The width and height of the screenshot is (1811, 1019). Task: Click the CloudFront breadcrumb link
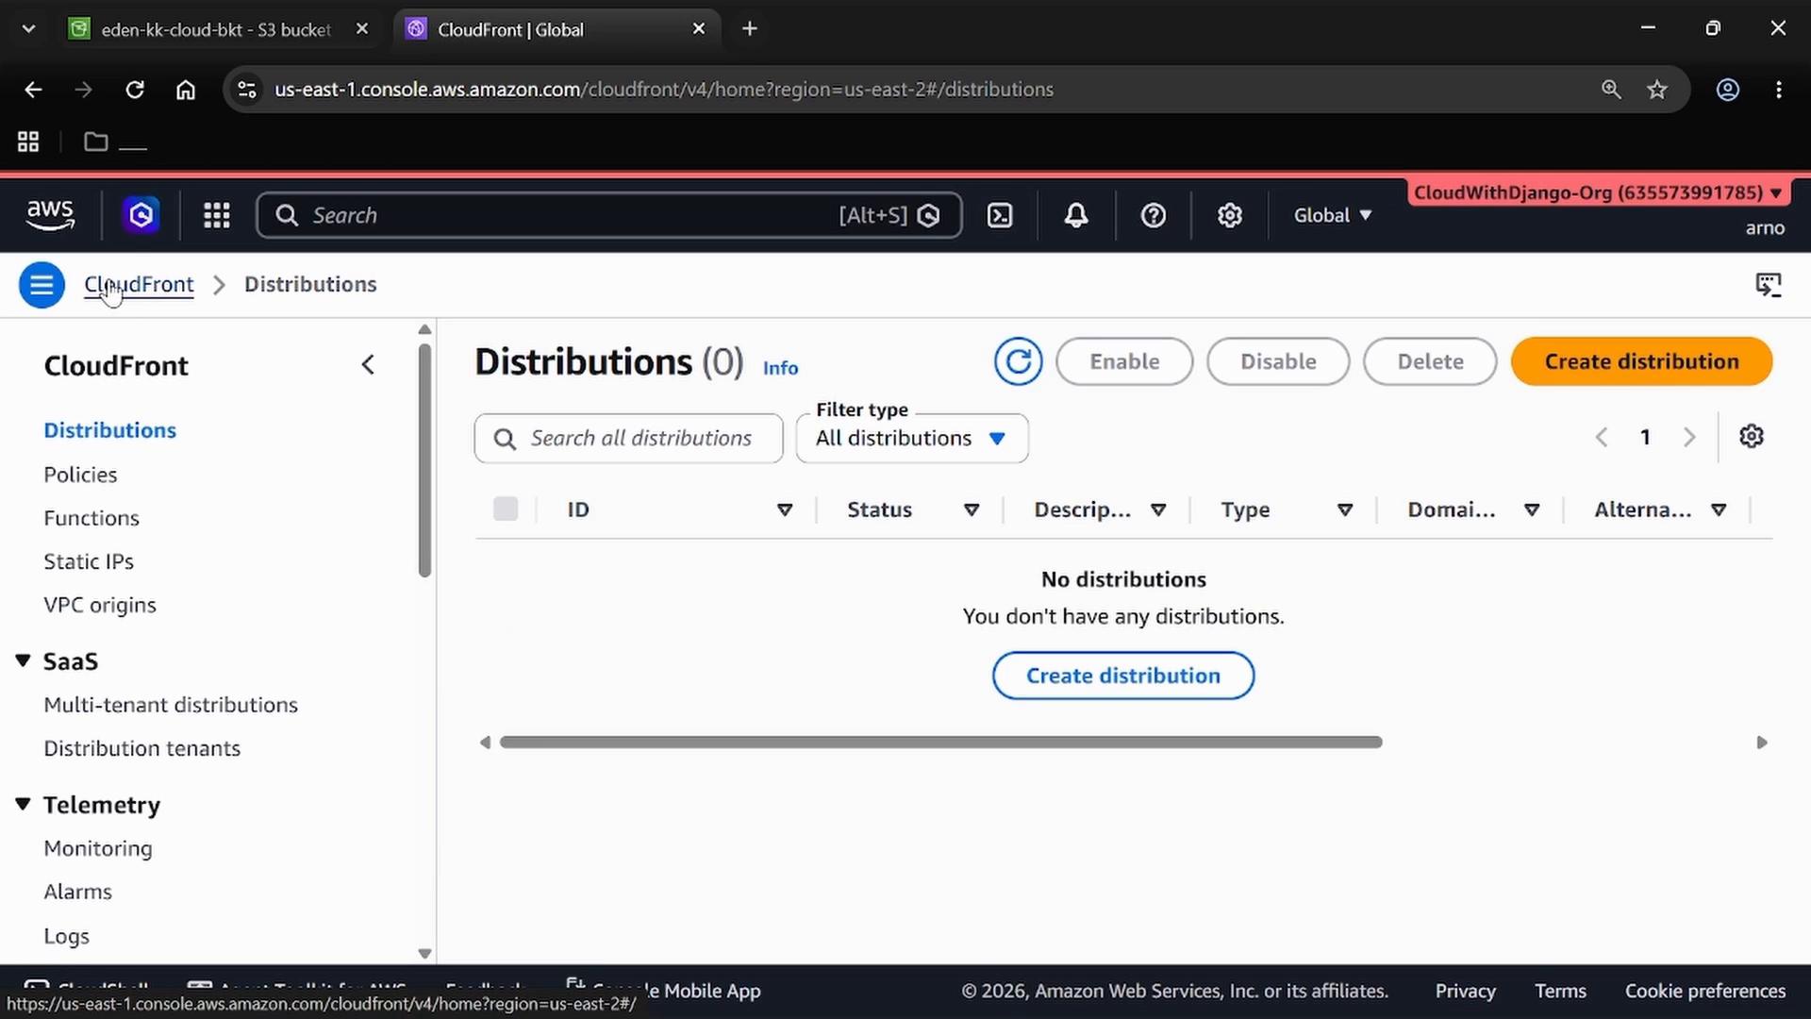[x=139, y=284]
